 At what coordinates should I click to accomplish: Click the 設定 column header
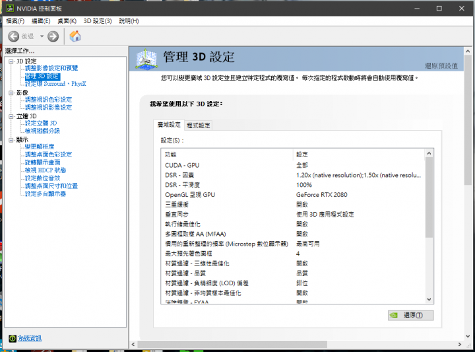pos(359,155)
